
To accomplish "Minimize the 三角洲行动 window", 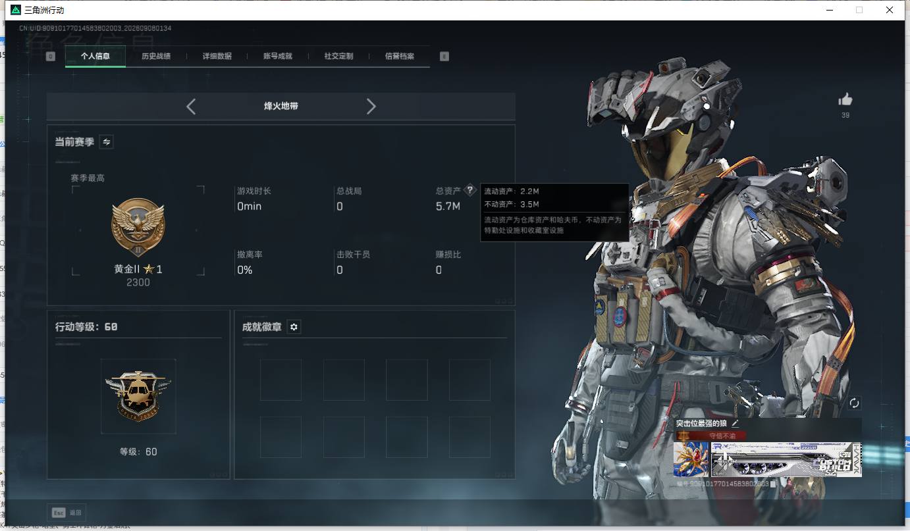I will (829, 10).
